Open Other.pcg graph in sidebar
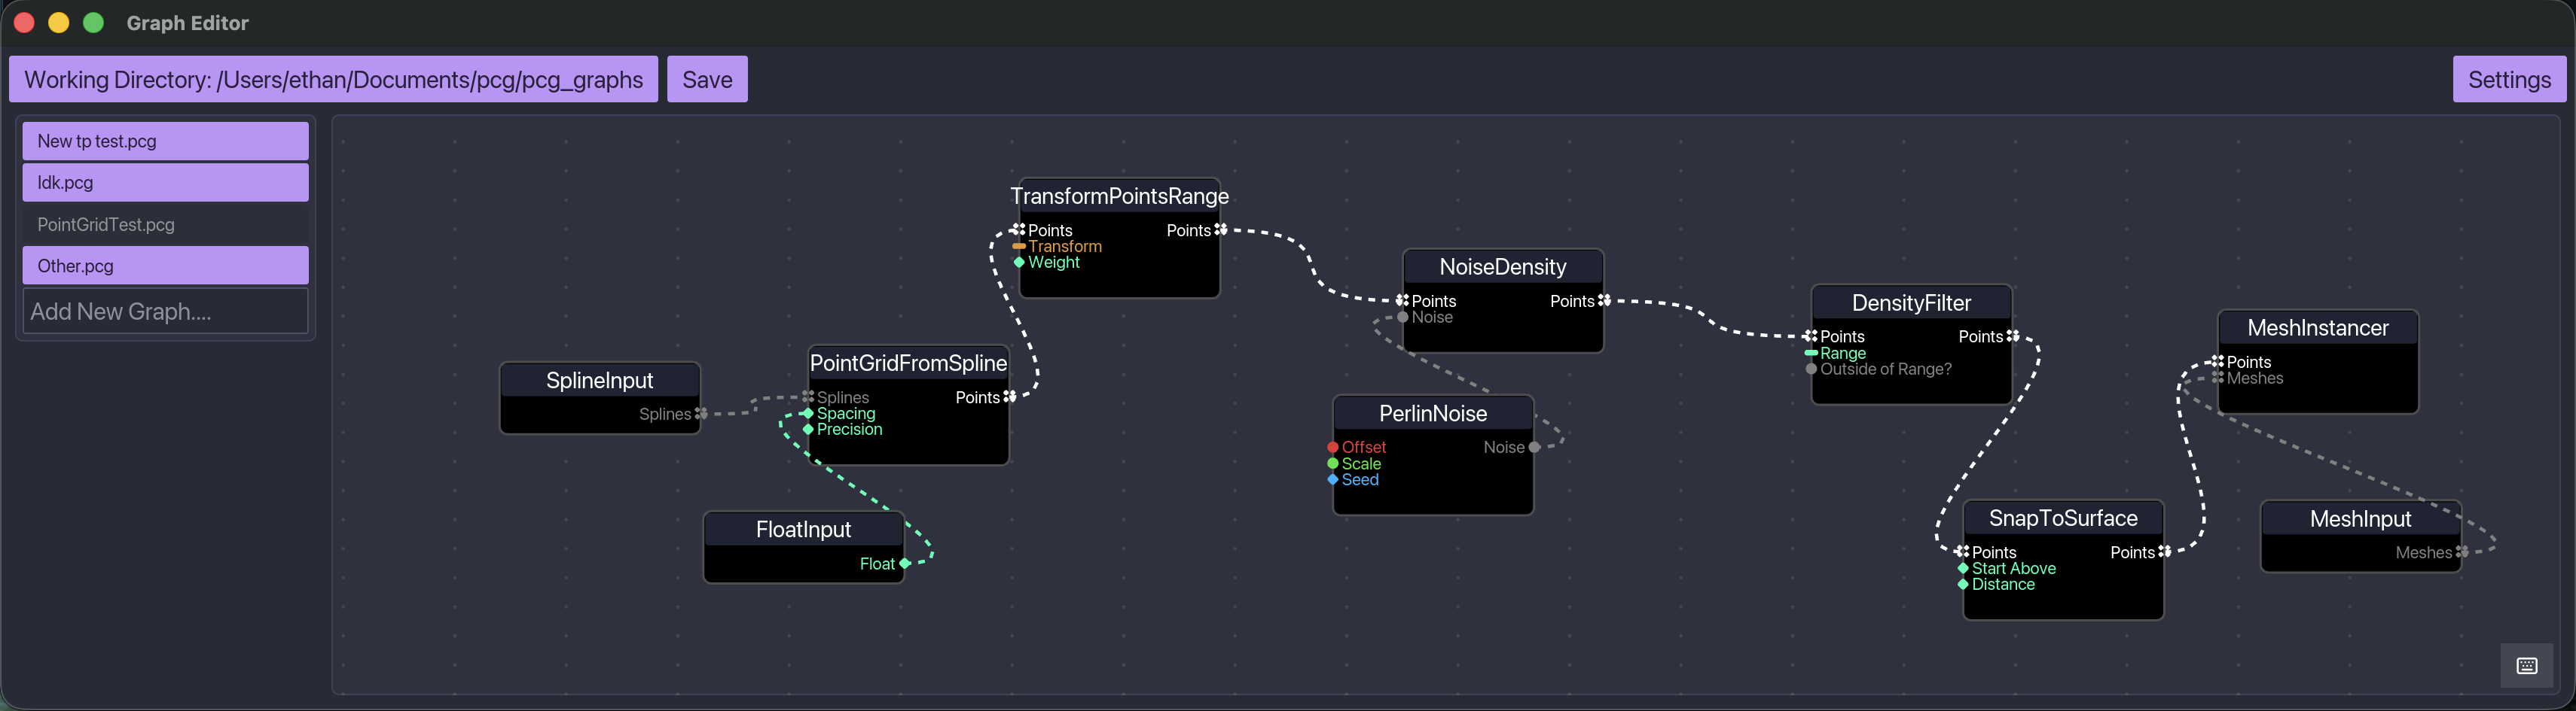Screen dimensions: 2576x711 click(x=166, y=266)
